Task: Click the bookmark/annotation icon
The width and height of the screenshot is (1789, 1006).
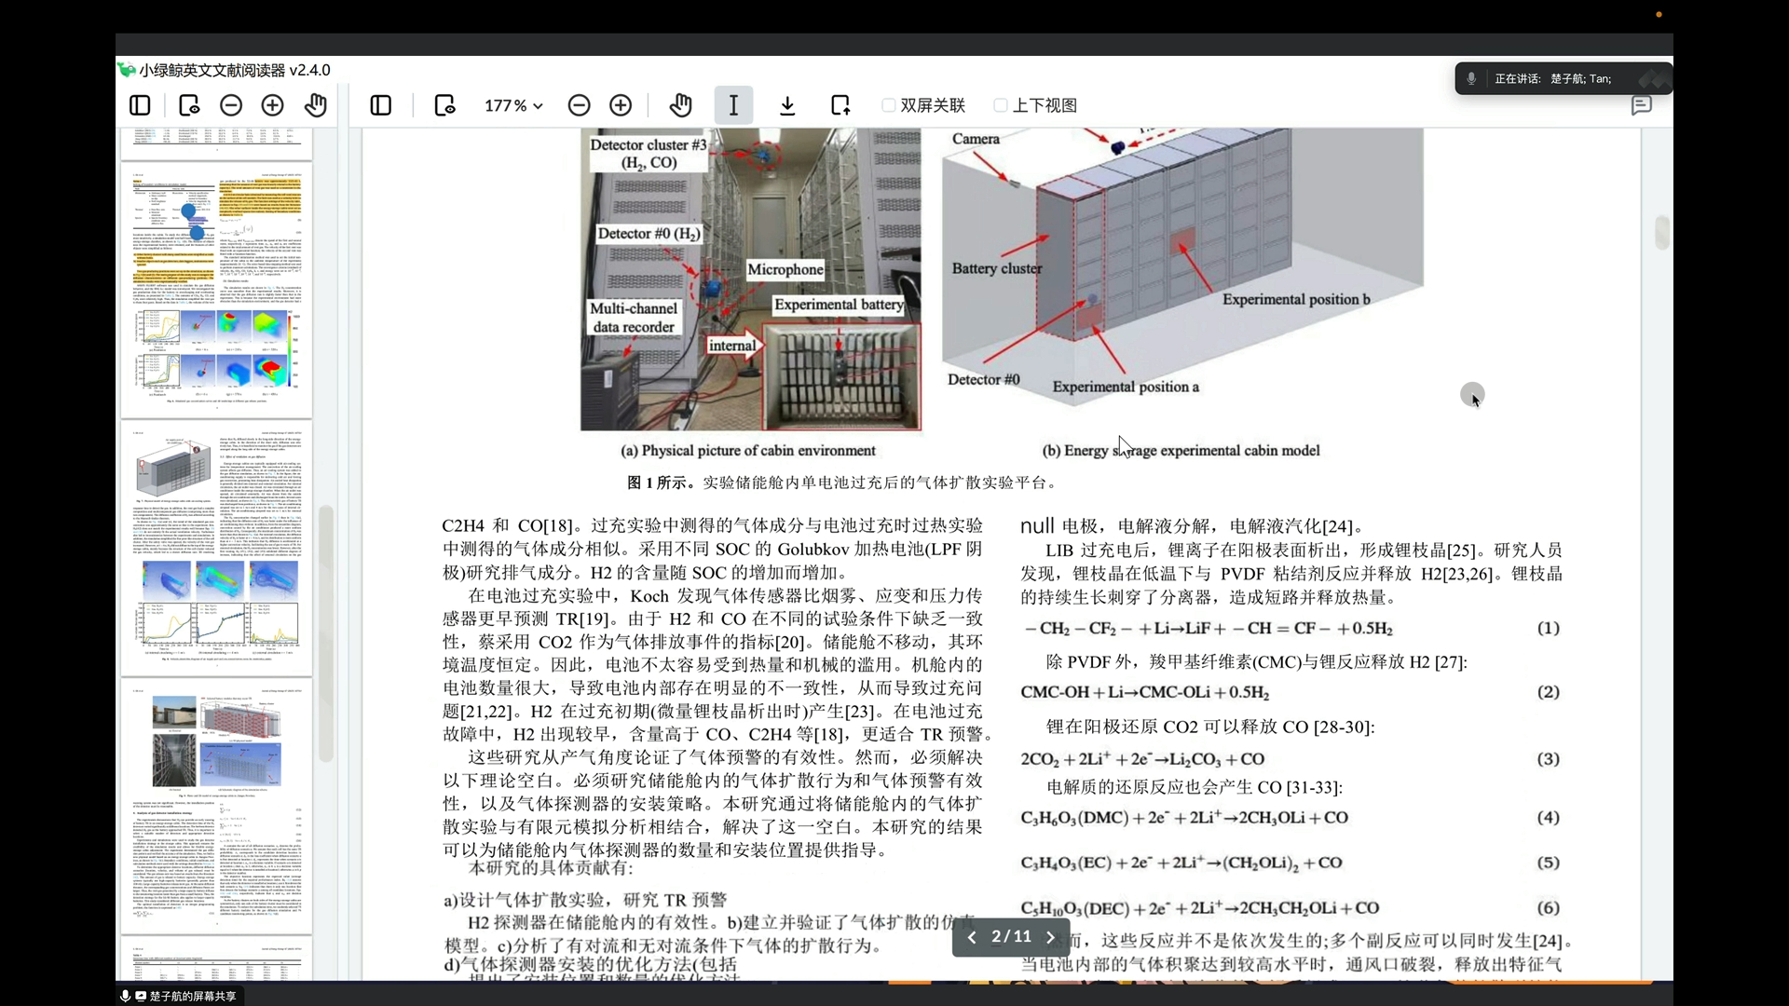Action: point(1642,105)
